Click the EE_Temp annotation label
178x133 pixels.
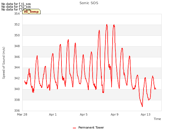point(31,12)
